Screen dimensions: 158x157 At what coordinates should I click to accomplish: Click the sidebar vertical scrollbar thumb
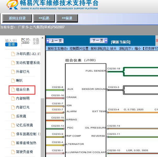point(43,127)
